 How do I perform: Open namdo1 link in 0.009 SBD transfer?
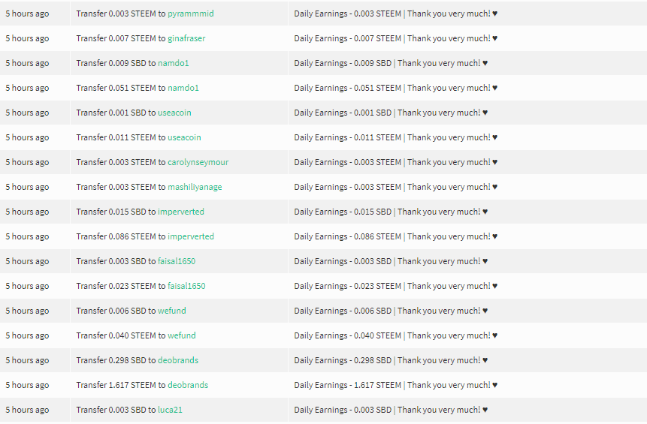coord(174,63)
